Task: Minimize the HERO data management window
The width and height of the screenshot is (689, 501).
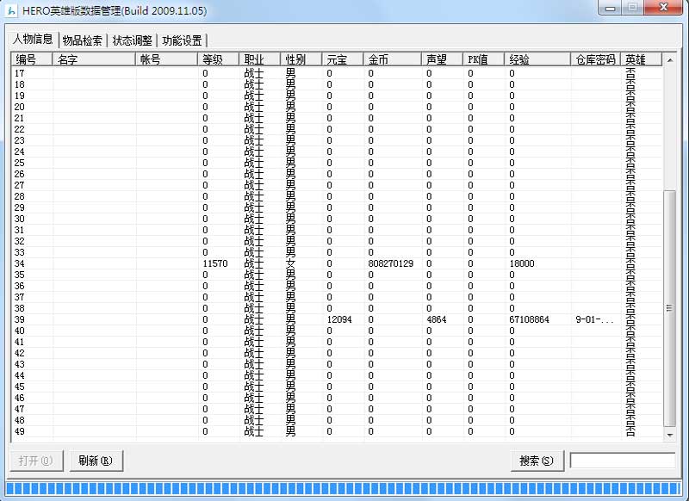Action: click(611, 9)
